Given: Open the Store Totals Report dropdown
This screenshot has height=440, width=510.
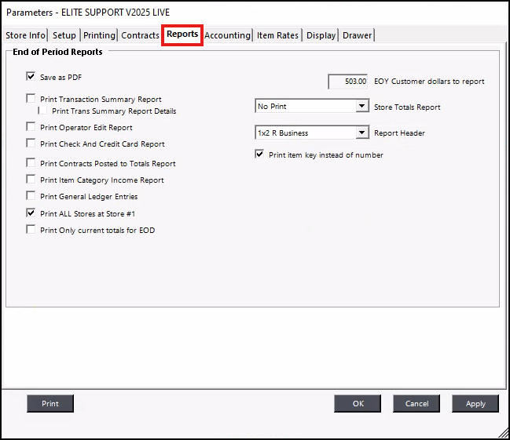Looking at the screenshot, I should click(x=361, y=106).
